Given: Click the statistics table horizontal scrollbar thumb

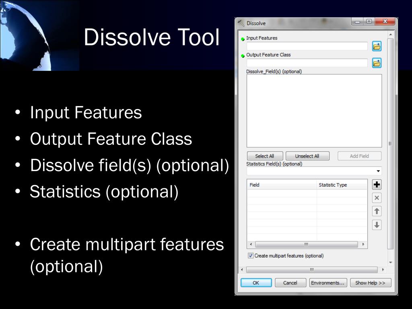Looking at the screenshot, I should click(x=306, y=244).
